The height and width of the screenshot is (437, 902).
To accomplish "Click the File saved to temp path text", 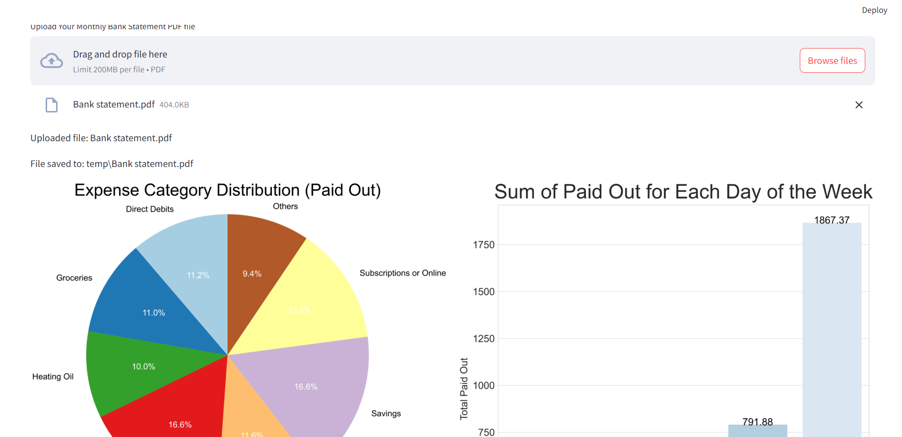I will (112, 164).
